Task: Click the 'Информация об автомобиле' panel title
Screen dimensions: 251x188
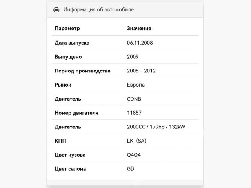Action: coord(98,9)
